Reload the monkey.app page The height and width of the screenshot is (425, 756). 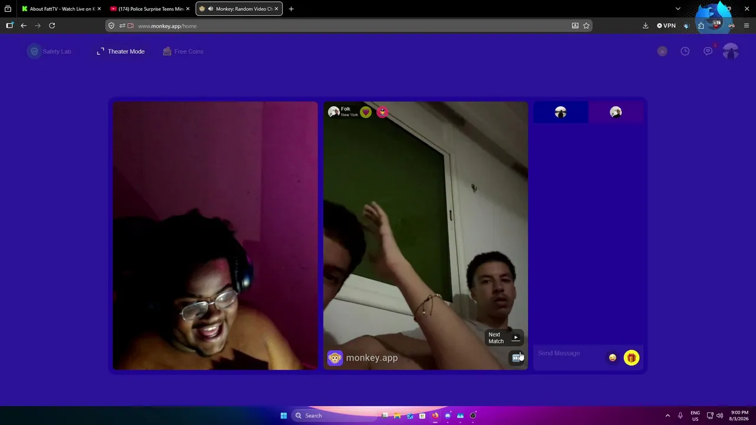52,25
